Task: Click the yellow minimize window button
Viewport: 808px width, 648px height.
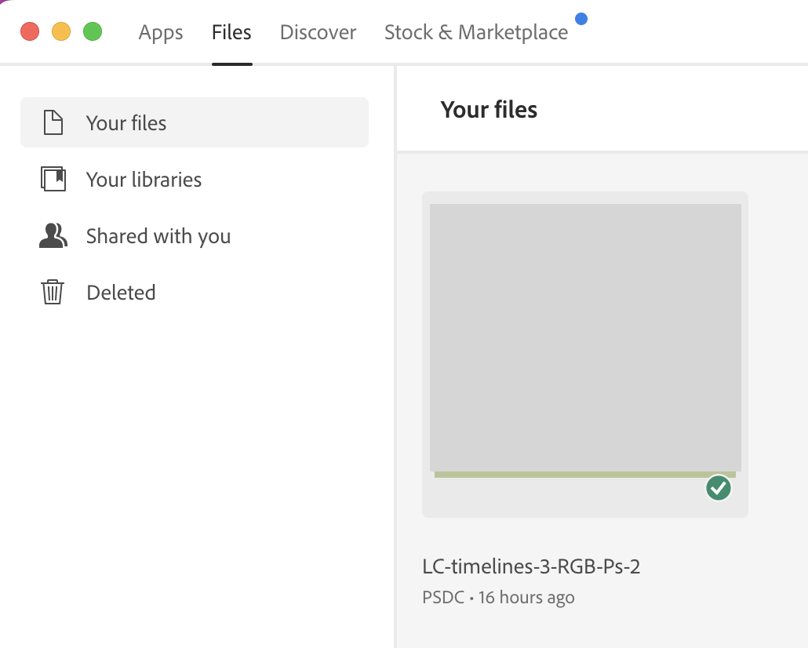Action: (x=61, y=31)
